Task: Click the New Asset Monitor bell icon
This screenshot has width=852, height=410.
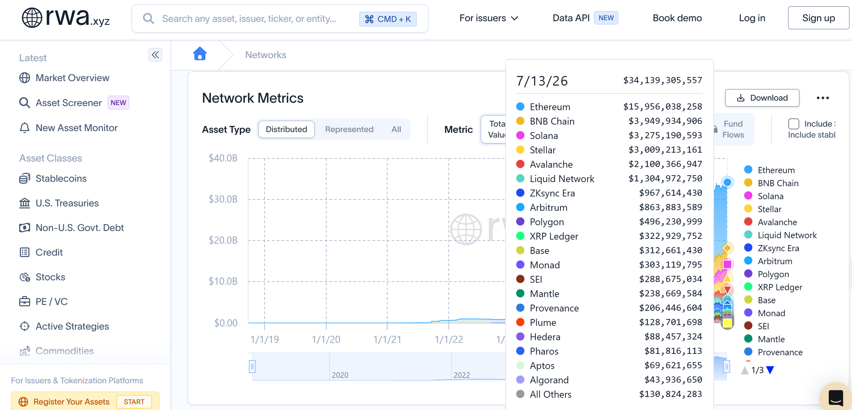Action: tap(25, 128)
